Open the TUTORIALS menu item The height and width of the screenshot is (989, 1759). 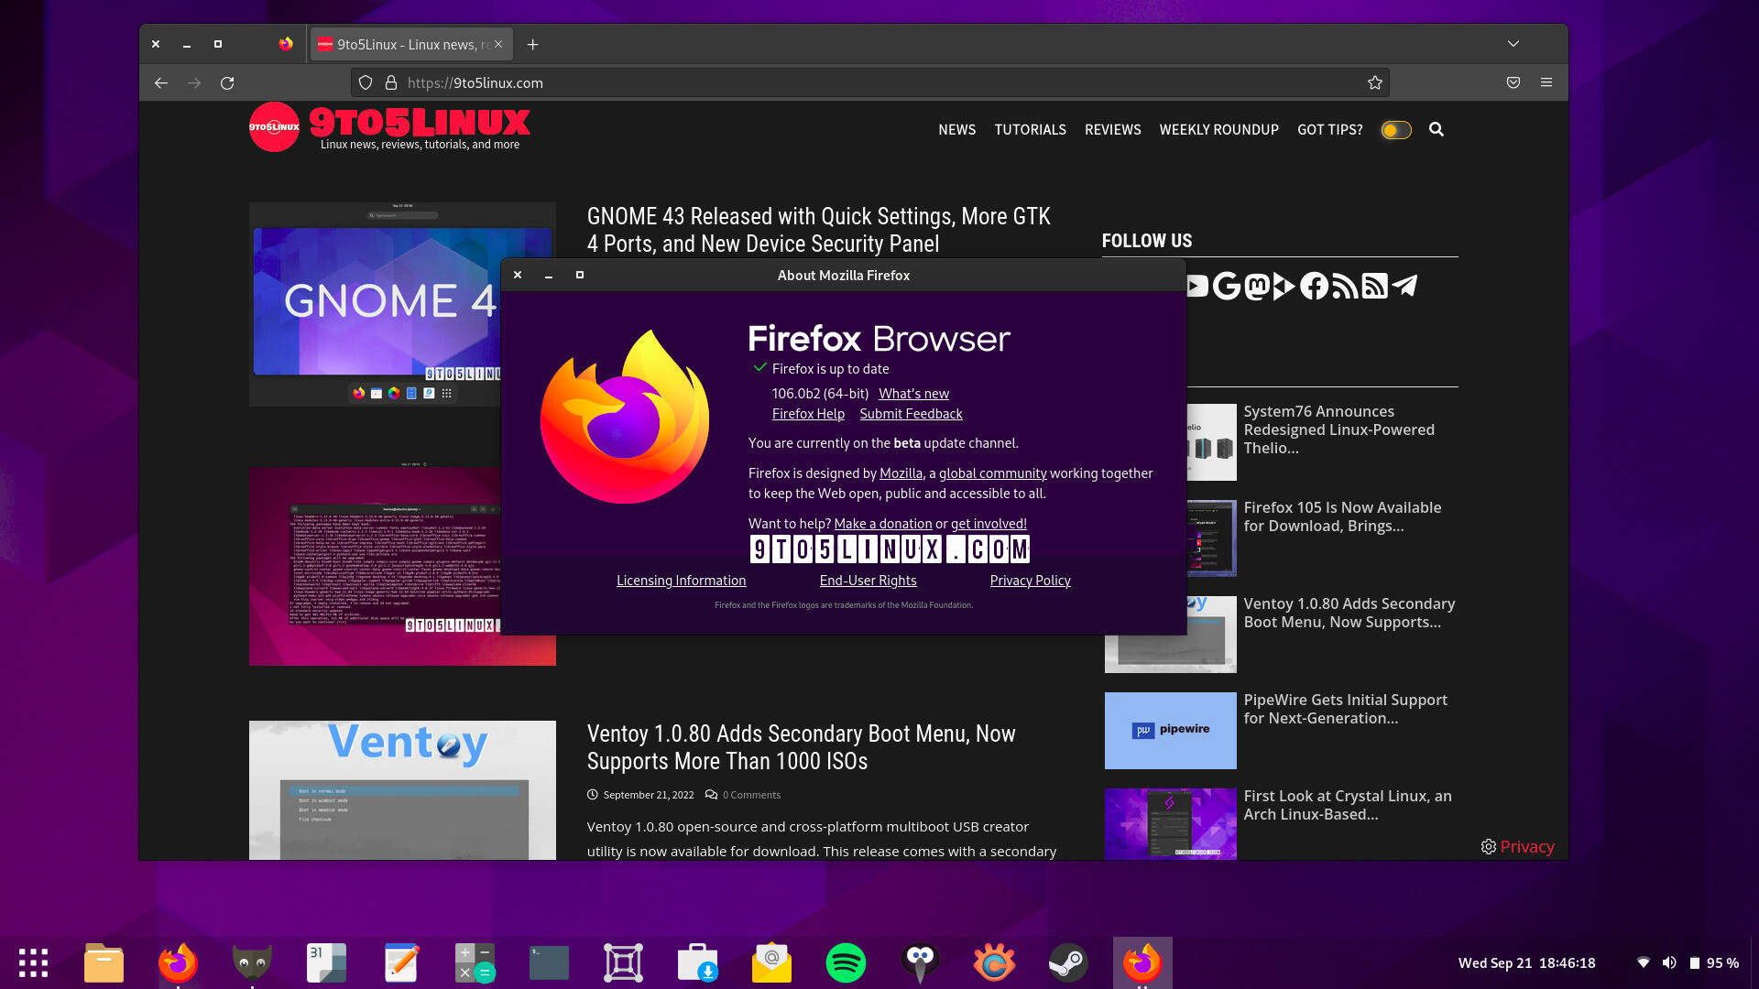1030,129
